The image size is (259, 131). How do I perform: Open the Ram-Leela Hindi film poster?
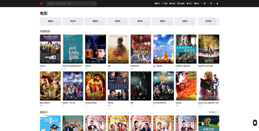pyautogui.click(x=96, y=86)
